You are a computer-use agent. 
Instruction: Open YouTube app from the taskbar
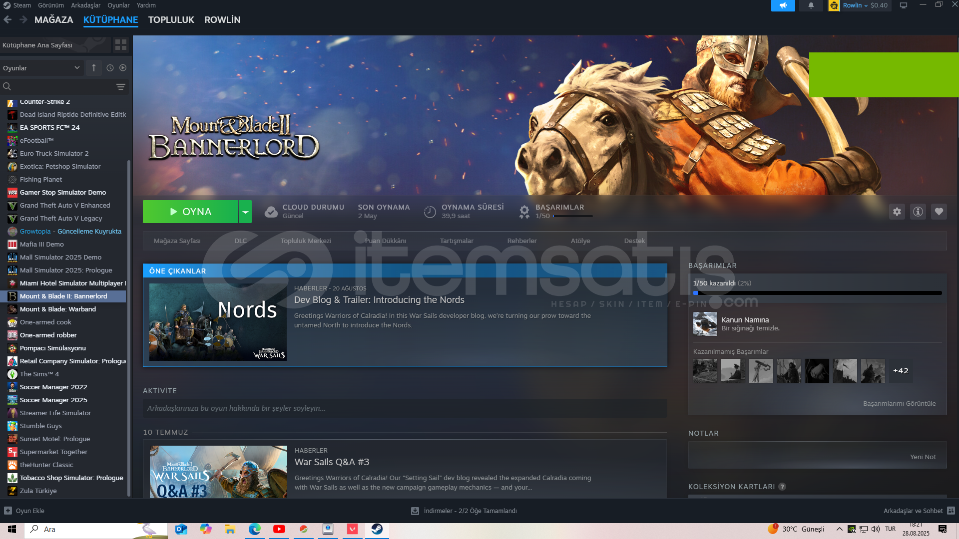279,529
